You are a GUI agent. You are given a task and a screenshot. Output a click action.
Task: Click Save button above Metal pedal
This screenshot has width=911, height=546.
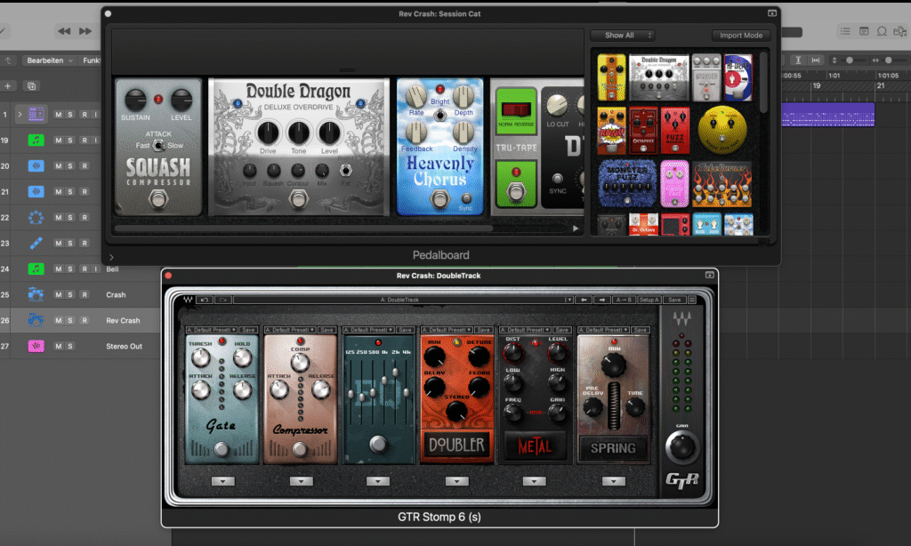[x=562, y=330]
